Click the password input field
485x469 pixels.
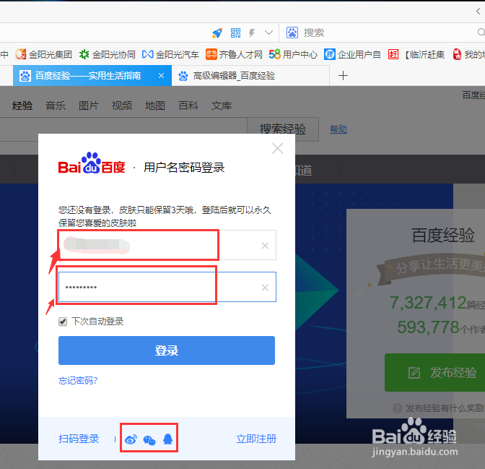[167, 287]
